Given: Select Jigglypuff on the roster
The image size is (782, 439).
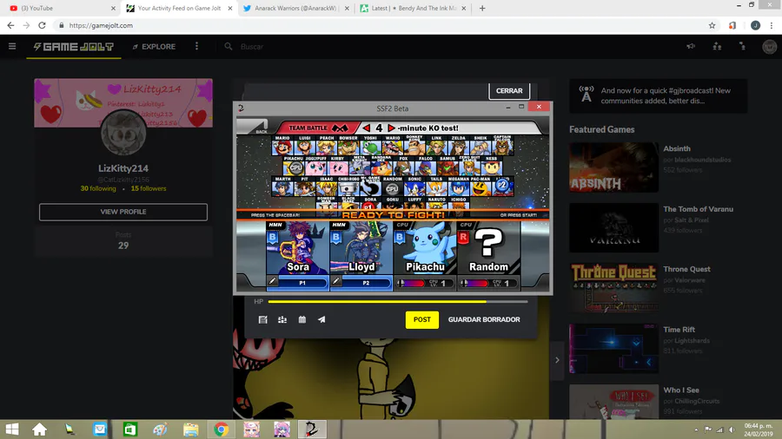Looking at the screenshot, I should tap(315, 167).
